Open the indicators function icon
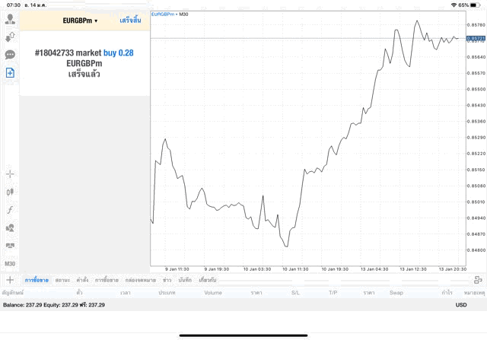 pos(10,209)
